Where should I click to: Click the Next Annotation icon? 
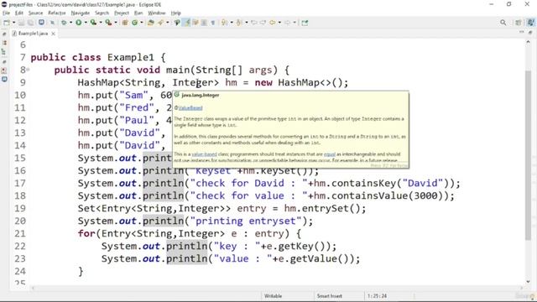pyautogui.click(x=224, y=23)
